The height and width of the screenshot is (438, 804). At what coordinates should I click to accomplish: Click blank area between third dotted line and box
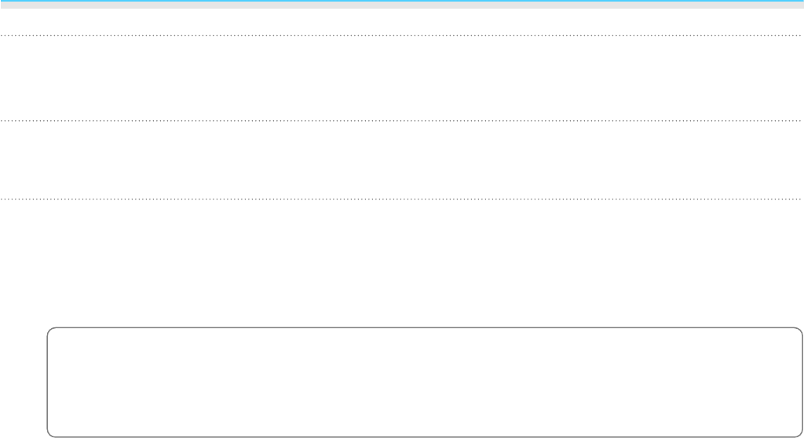tap(400, 263)
